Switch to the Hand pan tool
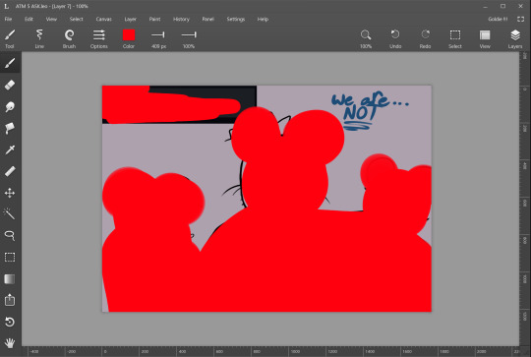The height and width of the screenshot is (357, 531). pos(10,343)
